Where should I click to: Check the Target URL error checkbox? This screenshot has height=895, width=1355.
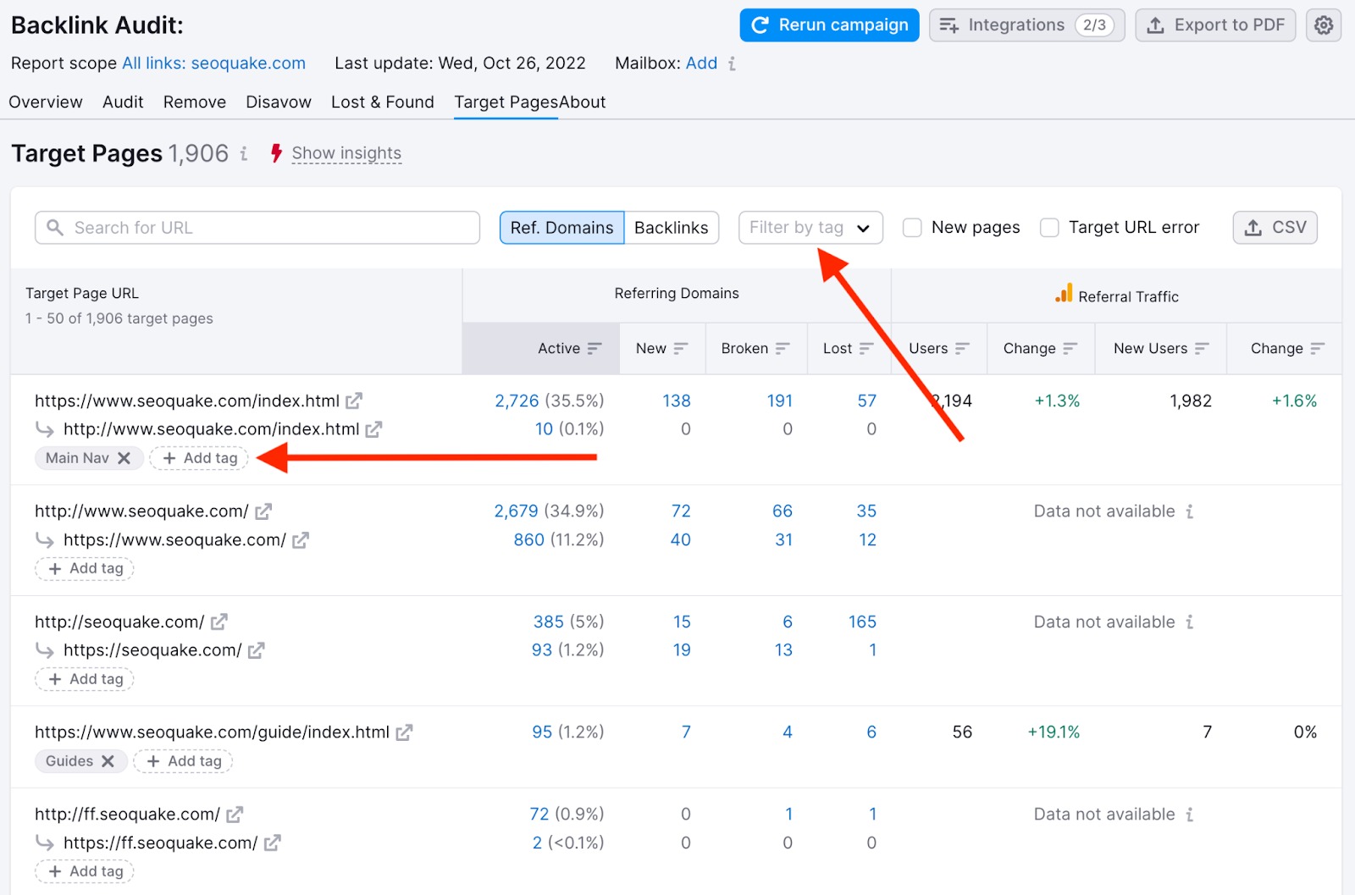pyautogui.click(x=1049, y=227)
